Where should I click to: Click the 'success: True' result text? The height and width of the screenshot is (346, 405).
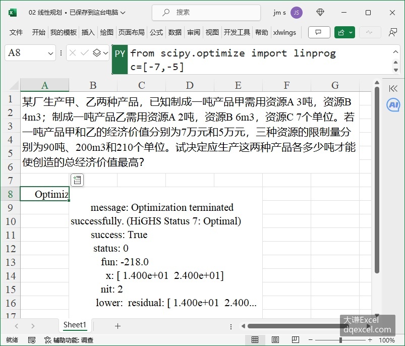point(119,235)
